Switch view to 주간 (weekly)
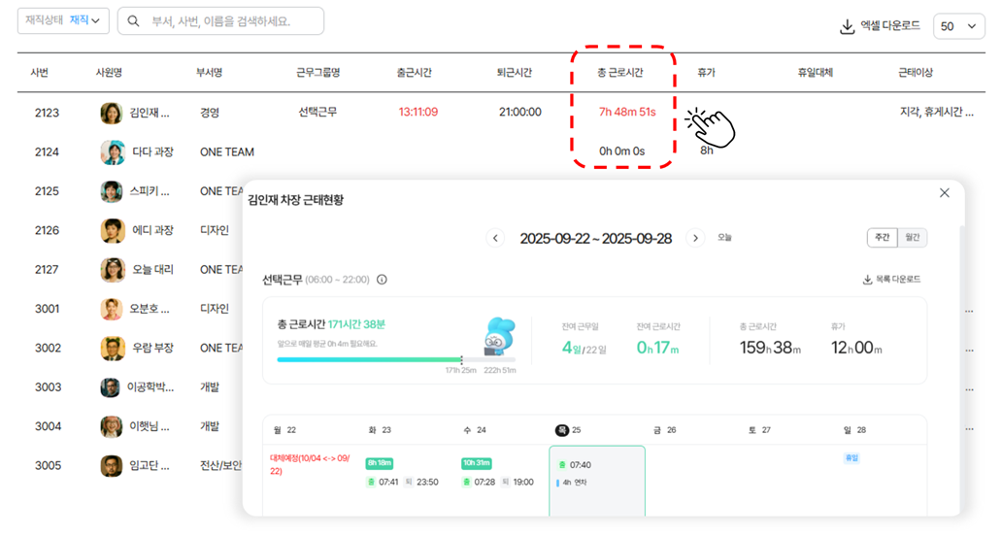This screenshot has height=536, width=1002. pyautogui.click(x=882, y=238)
